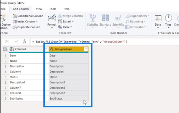Expand the Time dropdown arrow

pyautogui.click(x=168, y=28)
